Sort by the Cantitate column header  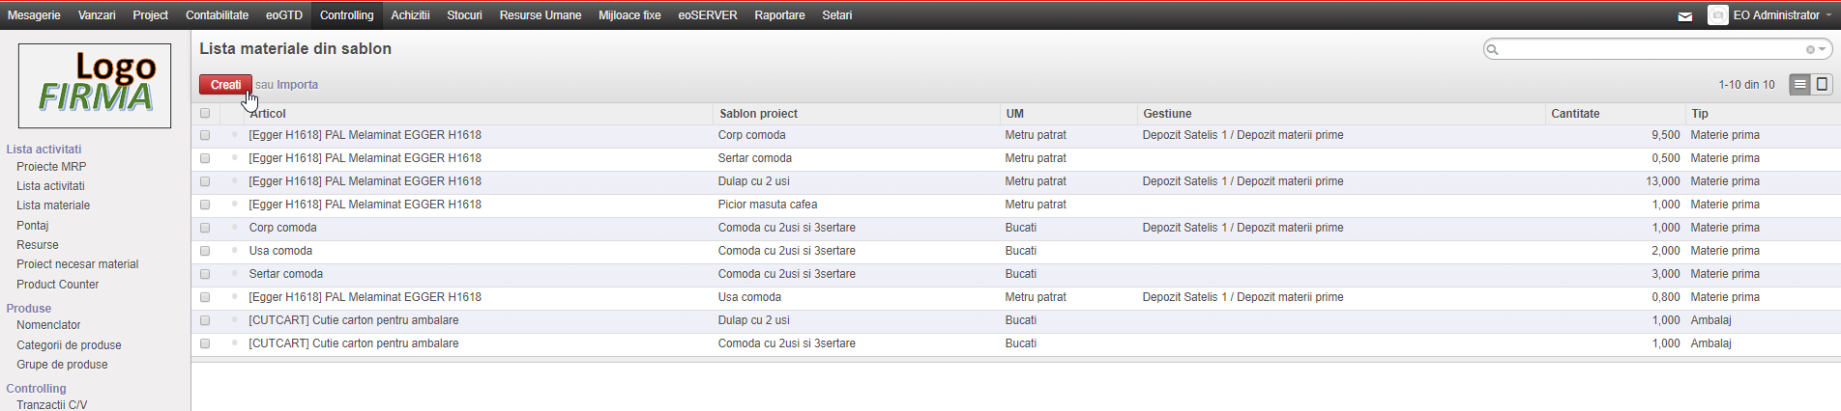point(1575,114)
